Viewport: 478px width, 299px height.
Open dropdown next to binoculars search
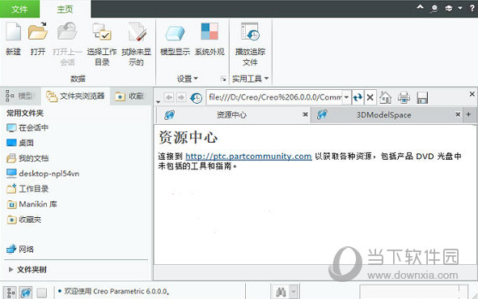(294, 292)
